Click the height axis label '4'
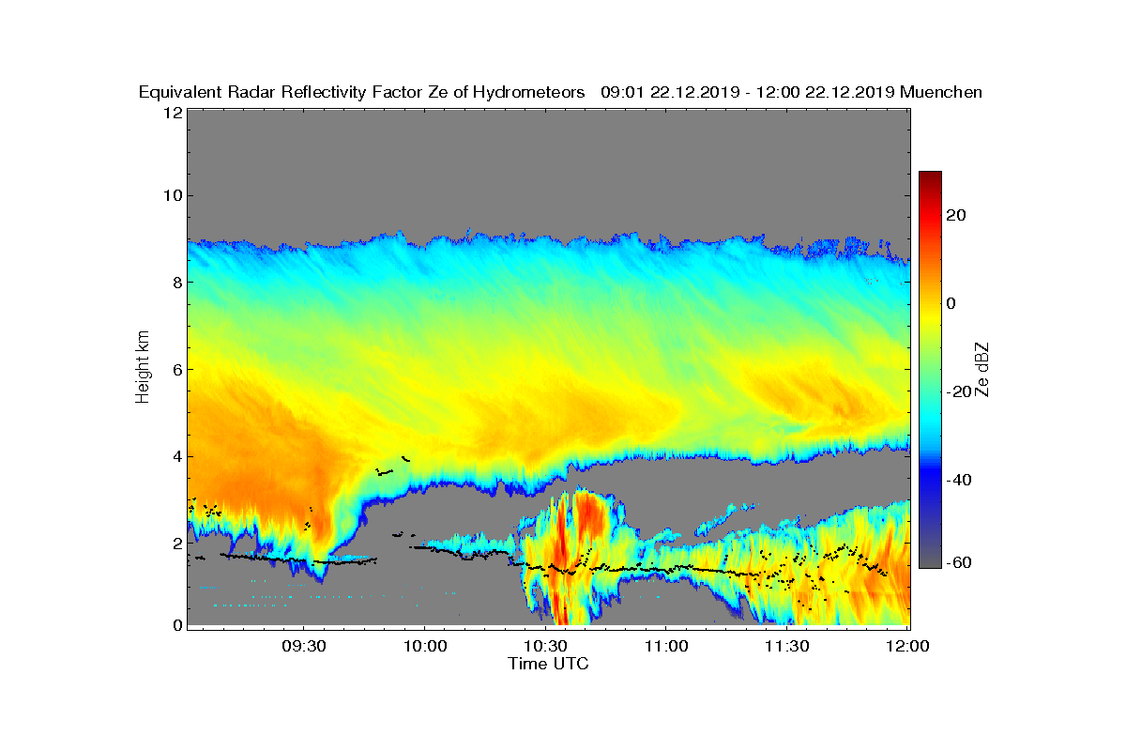 [175, 456]
